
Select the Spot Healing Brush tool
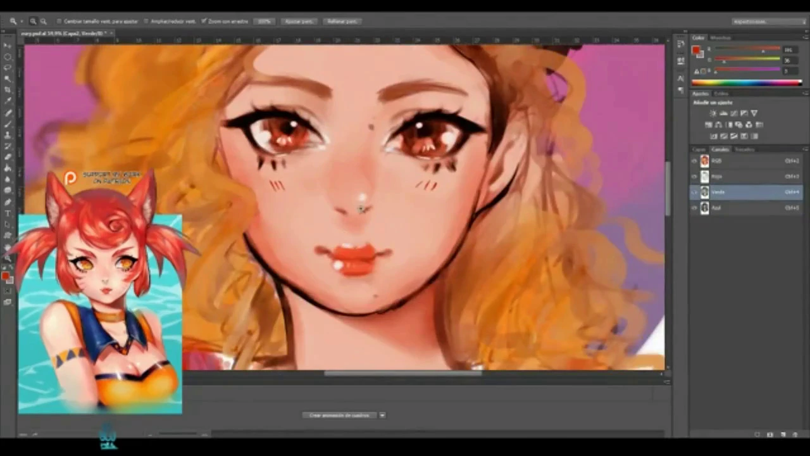click(x=8, y=113)
